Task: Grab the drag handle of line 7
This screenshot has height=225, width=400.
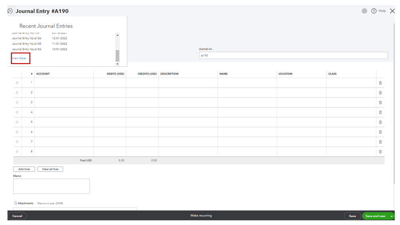Action: [17, 142]
